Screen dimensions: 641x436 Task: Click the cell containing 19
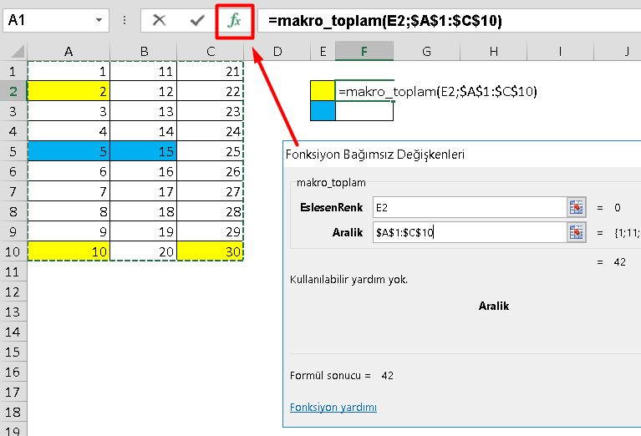tap(144, 231)
